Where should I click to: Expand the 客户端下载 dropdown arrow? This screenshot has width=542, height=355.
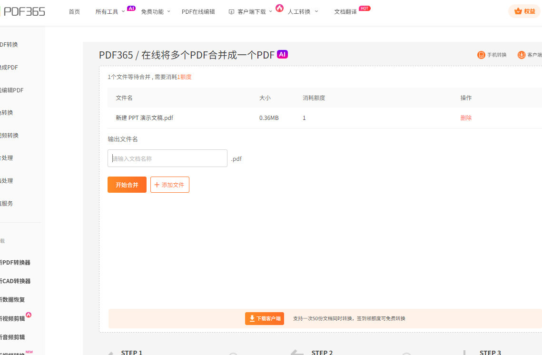[271, 11]
